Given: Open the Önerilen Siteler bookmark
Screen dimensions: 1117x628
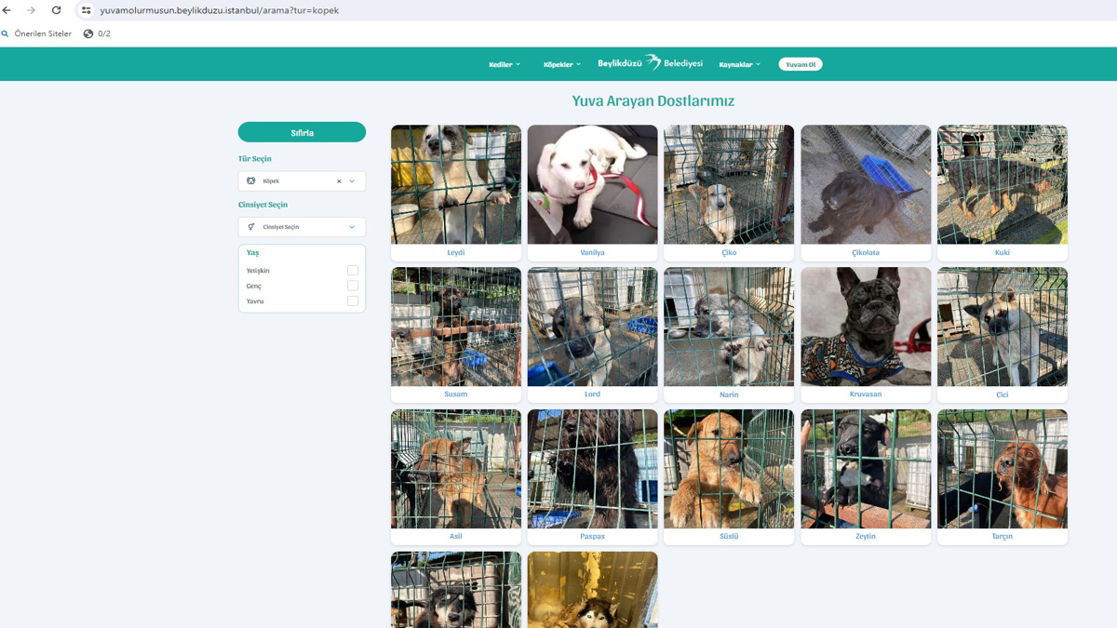Looking at the screenshot, I should pos(43,33).
